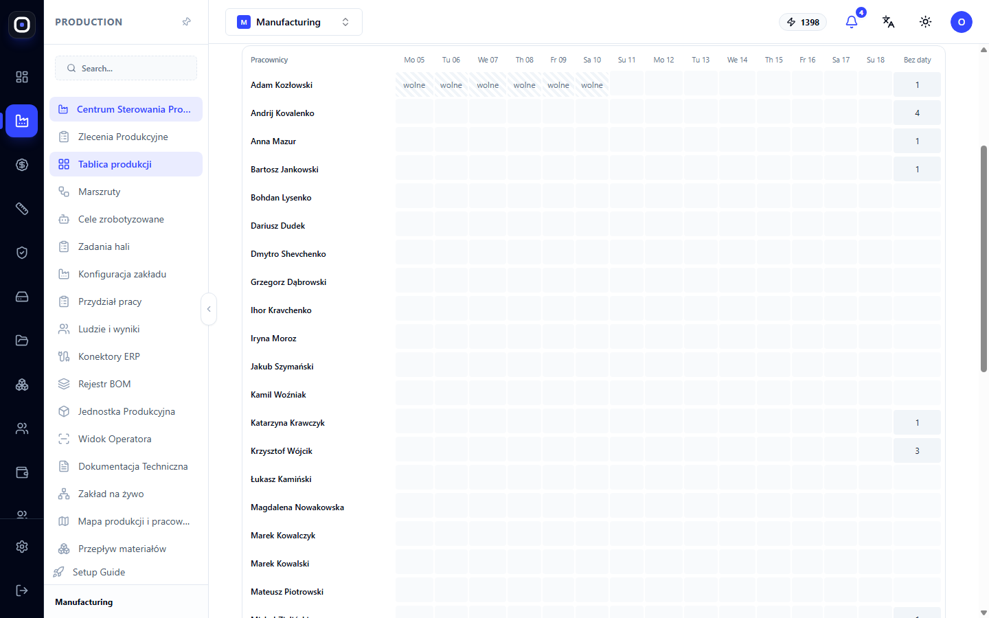The image size is (989, 618).
Task: Open Cele zrobotyzowane
Action: [126, 219]
